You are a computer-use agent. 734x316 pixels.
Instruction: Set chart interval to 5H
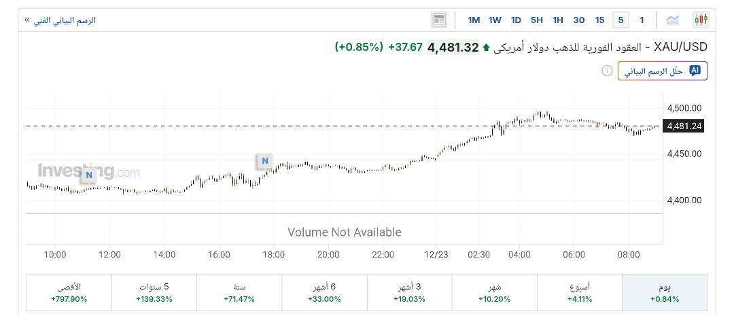(537, 20)
